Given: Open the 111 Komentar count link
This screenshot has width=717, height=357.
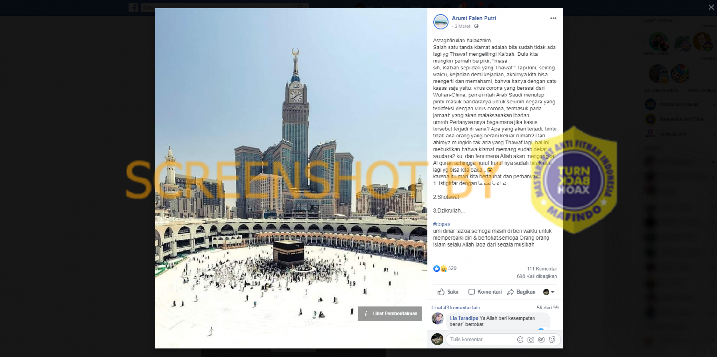Looking at the screenshot, I should (542, 268).
